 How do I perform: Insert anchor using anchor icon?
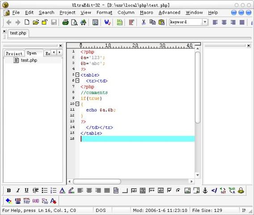coord(205,190)
